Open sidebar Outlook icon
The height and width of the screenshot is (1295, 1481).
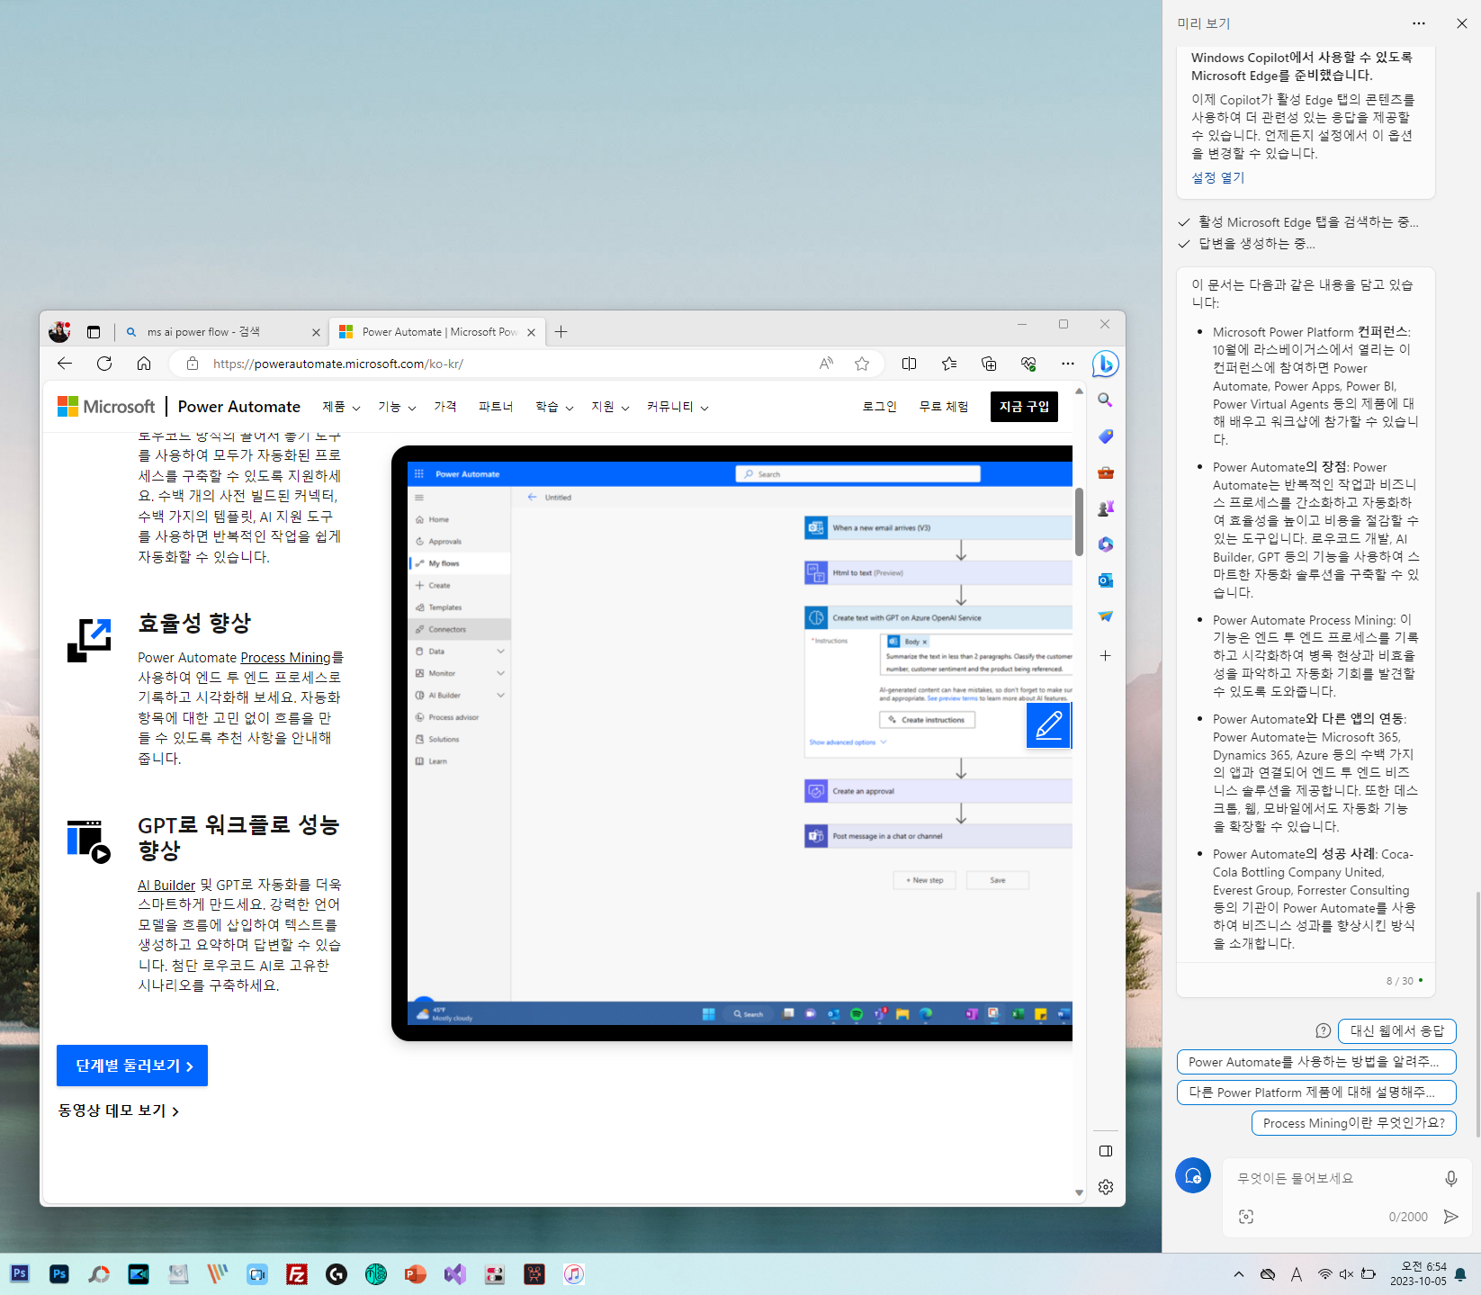pyautogui.click(x=1106, y=580)
